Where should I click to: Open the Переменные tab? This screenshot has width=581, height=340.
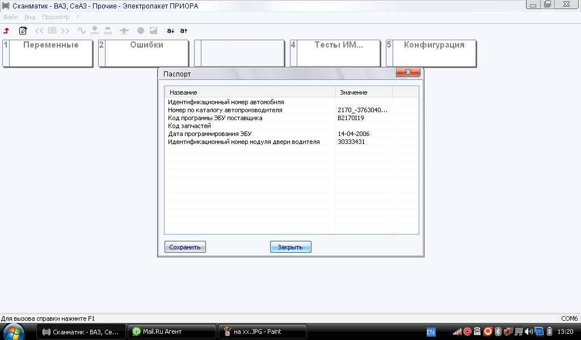48,54
